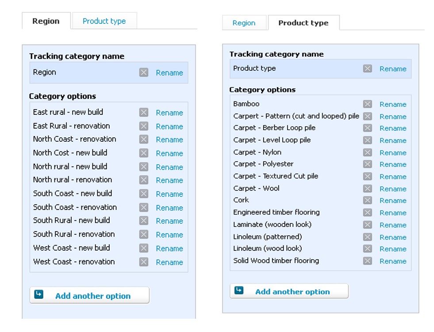Screen dimensions: 434x332
Task: Delete the 'Linoleum (wood look)' option
Action: (x=367, y=249)
